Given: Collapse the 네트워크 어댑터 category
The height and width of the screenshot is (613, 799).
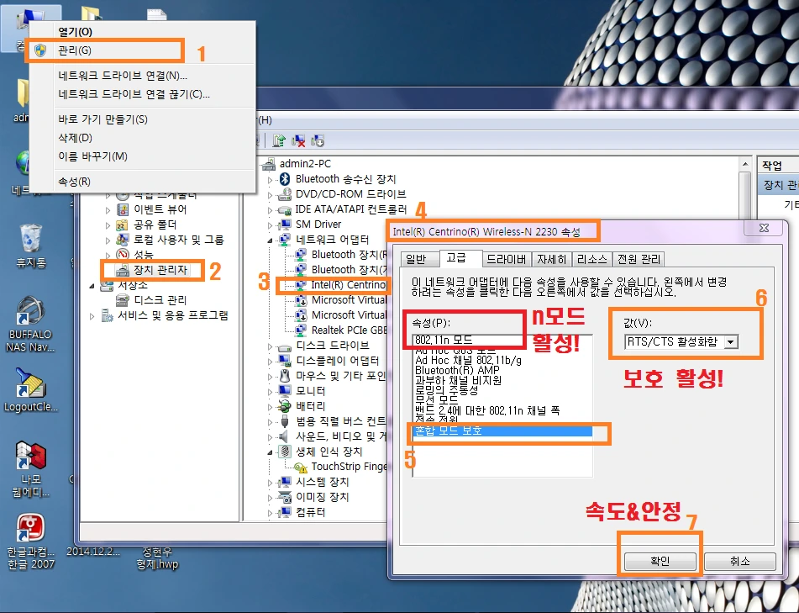Looking at the screenshot, I should point(270,240).
